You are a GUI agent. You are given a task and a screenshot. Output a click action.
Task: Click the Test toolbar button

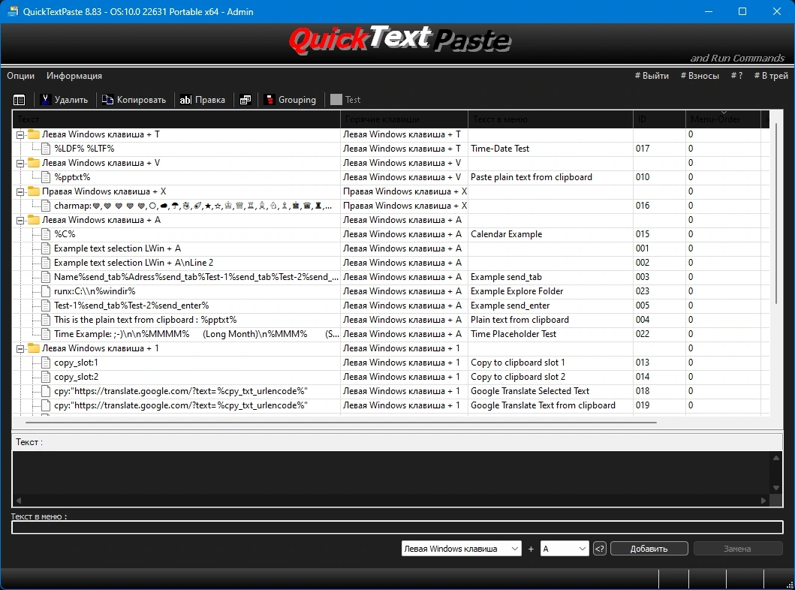point(345,100)
